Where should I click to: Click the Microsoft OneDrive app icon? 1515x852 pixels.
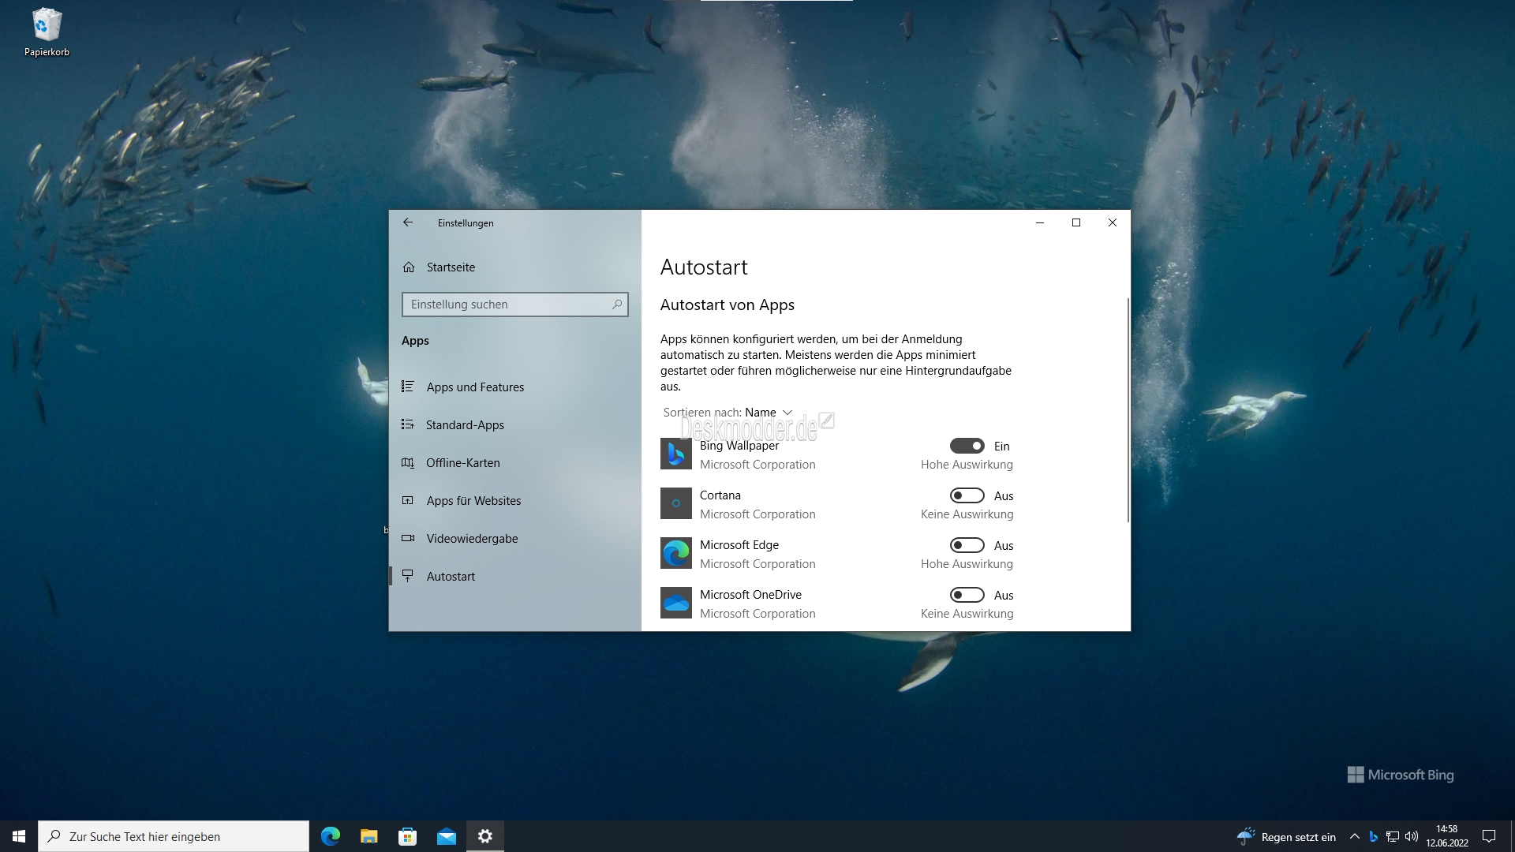[x=676, y=603]
